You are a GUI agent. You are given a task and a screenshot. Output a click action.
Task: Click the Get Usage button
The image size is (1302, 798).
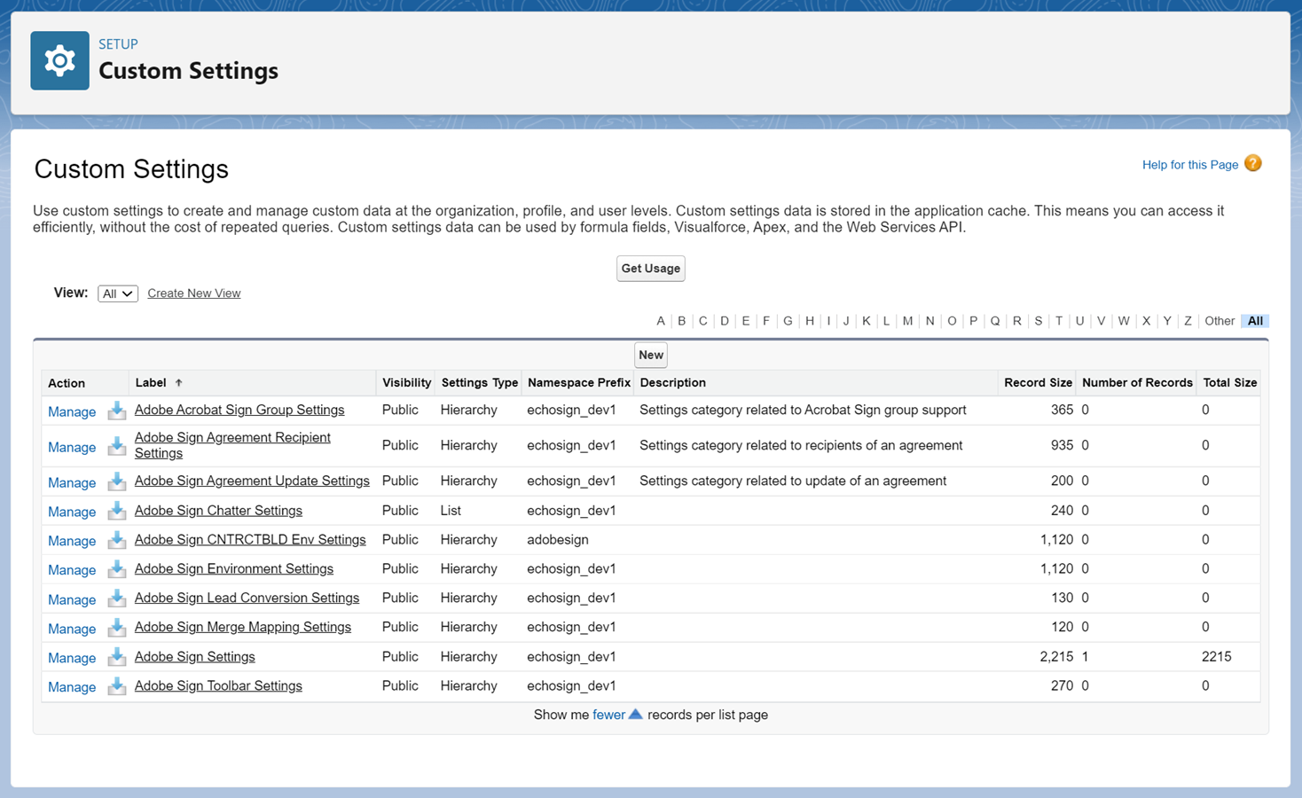coord(650,268)
